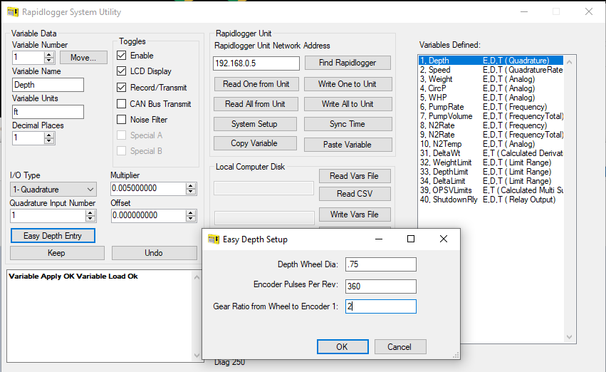This screenshot has width=606, height=372.
Task: Click Find Rapidlogger button
Action: tap(348, 63)
